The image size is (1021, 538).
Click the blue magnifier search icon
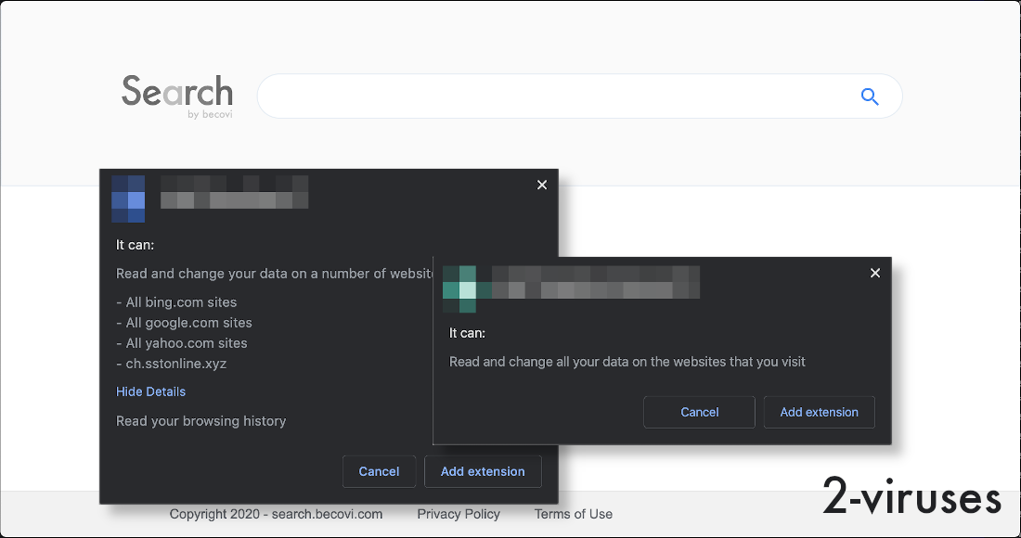click(x=870, y=96)
